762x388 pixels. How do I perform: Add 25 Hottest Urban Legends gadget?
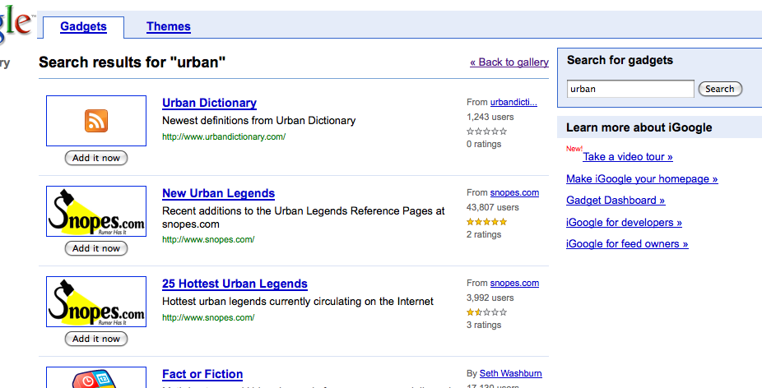tap(96, 339)
